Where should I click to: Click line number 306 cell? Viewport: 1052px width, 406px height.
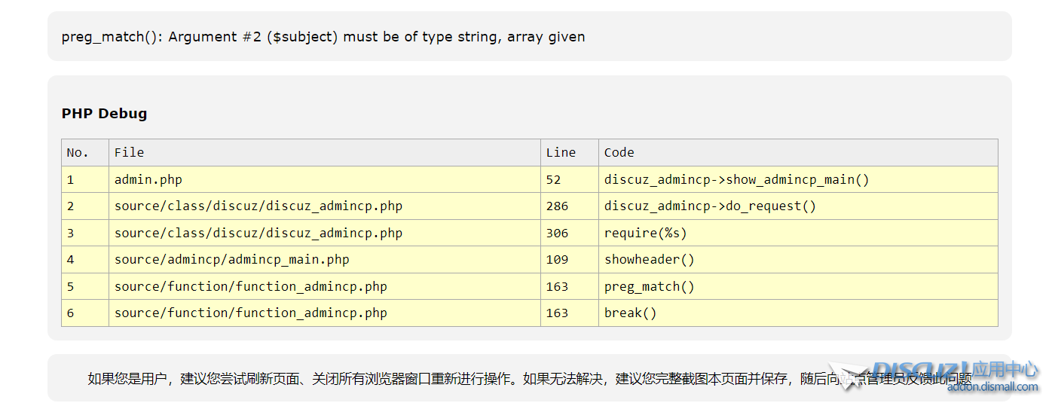[557, 233]
